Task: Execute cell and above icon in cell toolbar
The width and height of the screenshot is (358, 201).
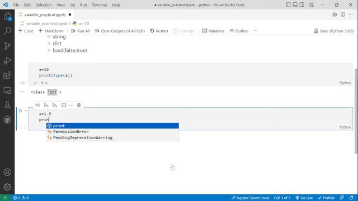Action: [x=46, y=106]
